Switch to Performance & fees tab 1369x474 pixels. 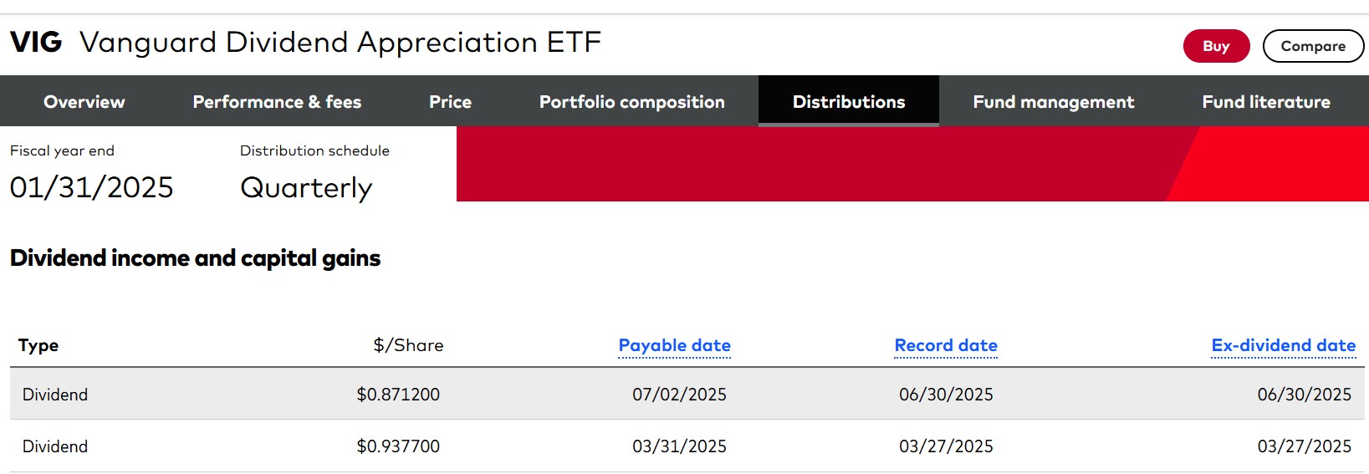pos(277,102)
